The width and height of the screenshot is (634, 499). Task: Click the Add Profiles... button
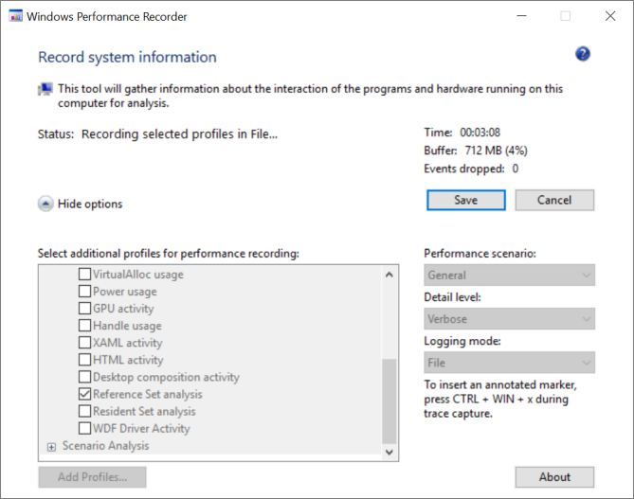(x=92, y=477)
